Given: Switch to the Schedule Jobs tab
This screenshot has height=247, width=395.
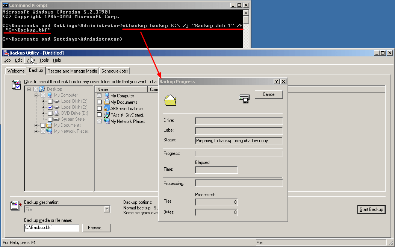Looking at the screenshot, I should pyautogui.click(x=115, y=71).
